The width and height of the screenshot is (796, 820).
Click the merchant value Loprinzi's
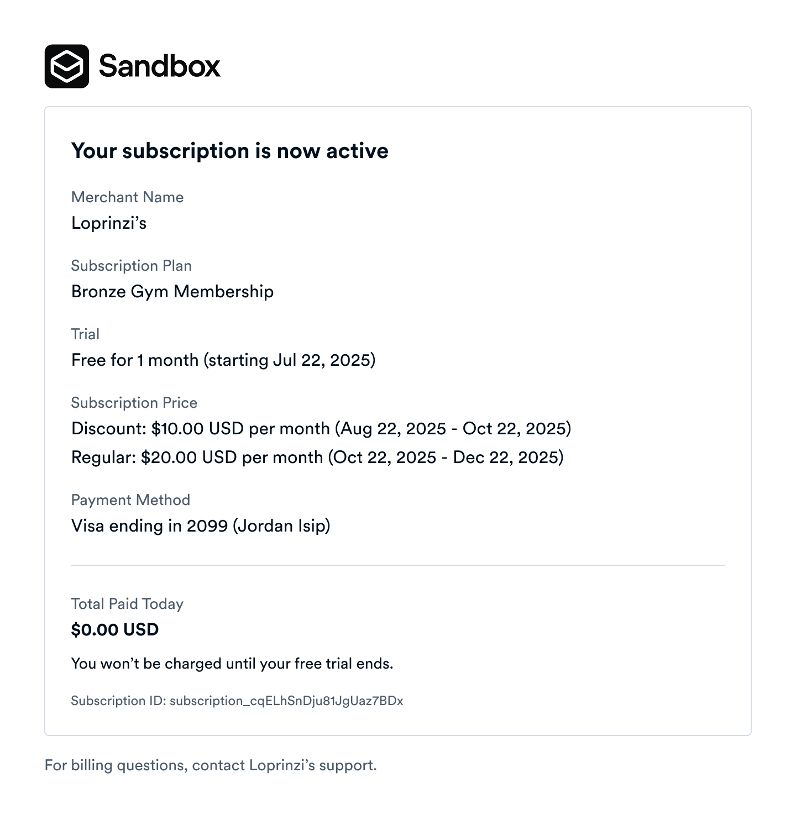pyautogui.click(x=109, y=223)
